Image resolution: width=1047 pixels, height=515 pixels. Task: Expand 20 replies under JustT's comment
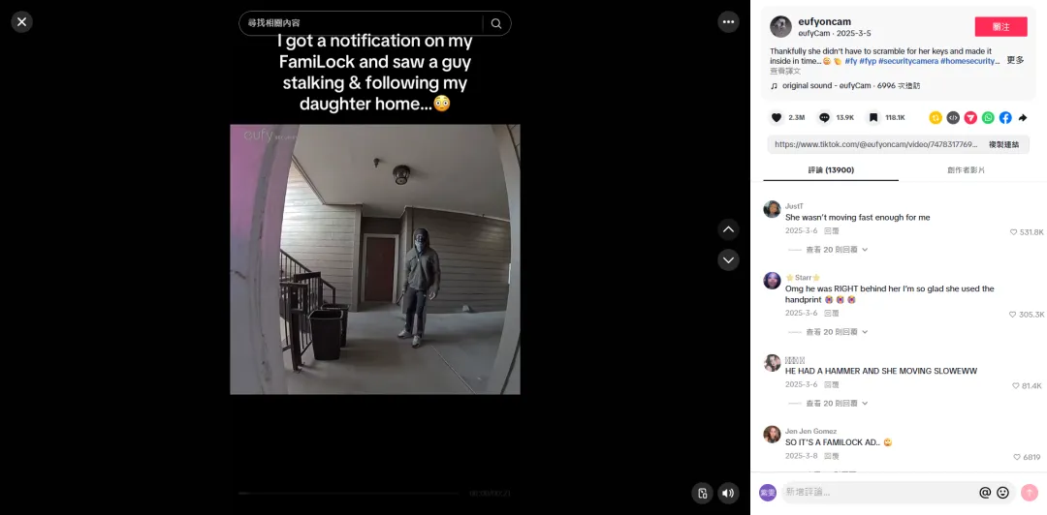pos(837,250)
